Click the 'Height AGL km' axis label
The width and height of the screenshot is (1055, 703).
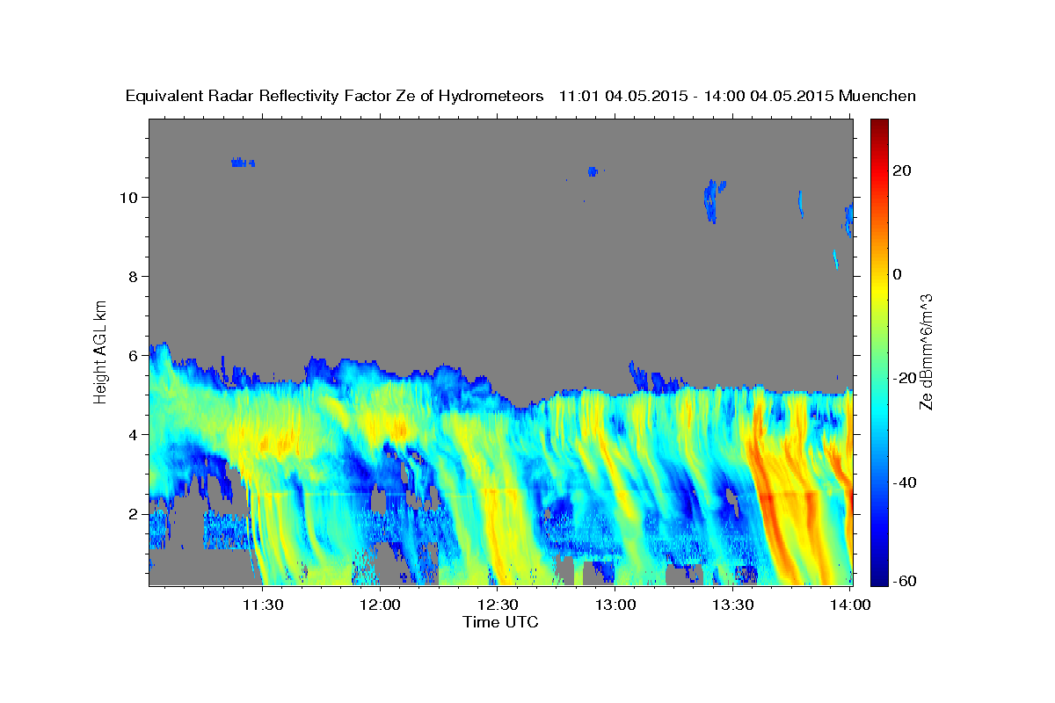coord(101,351)
